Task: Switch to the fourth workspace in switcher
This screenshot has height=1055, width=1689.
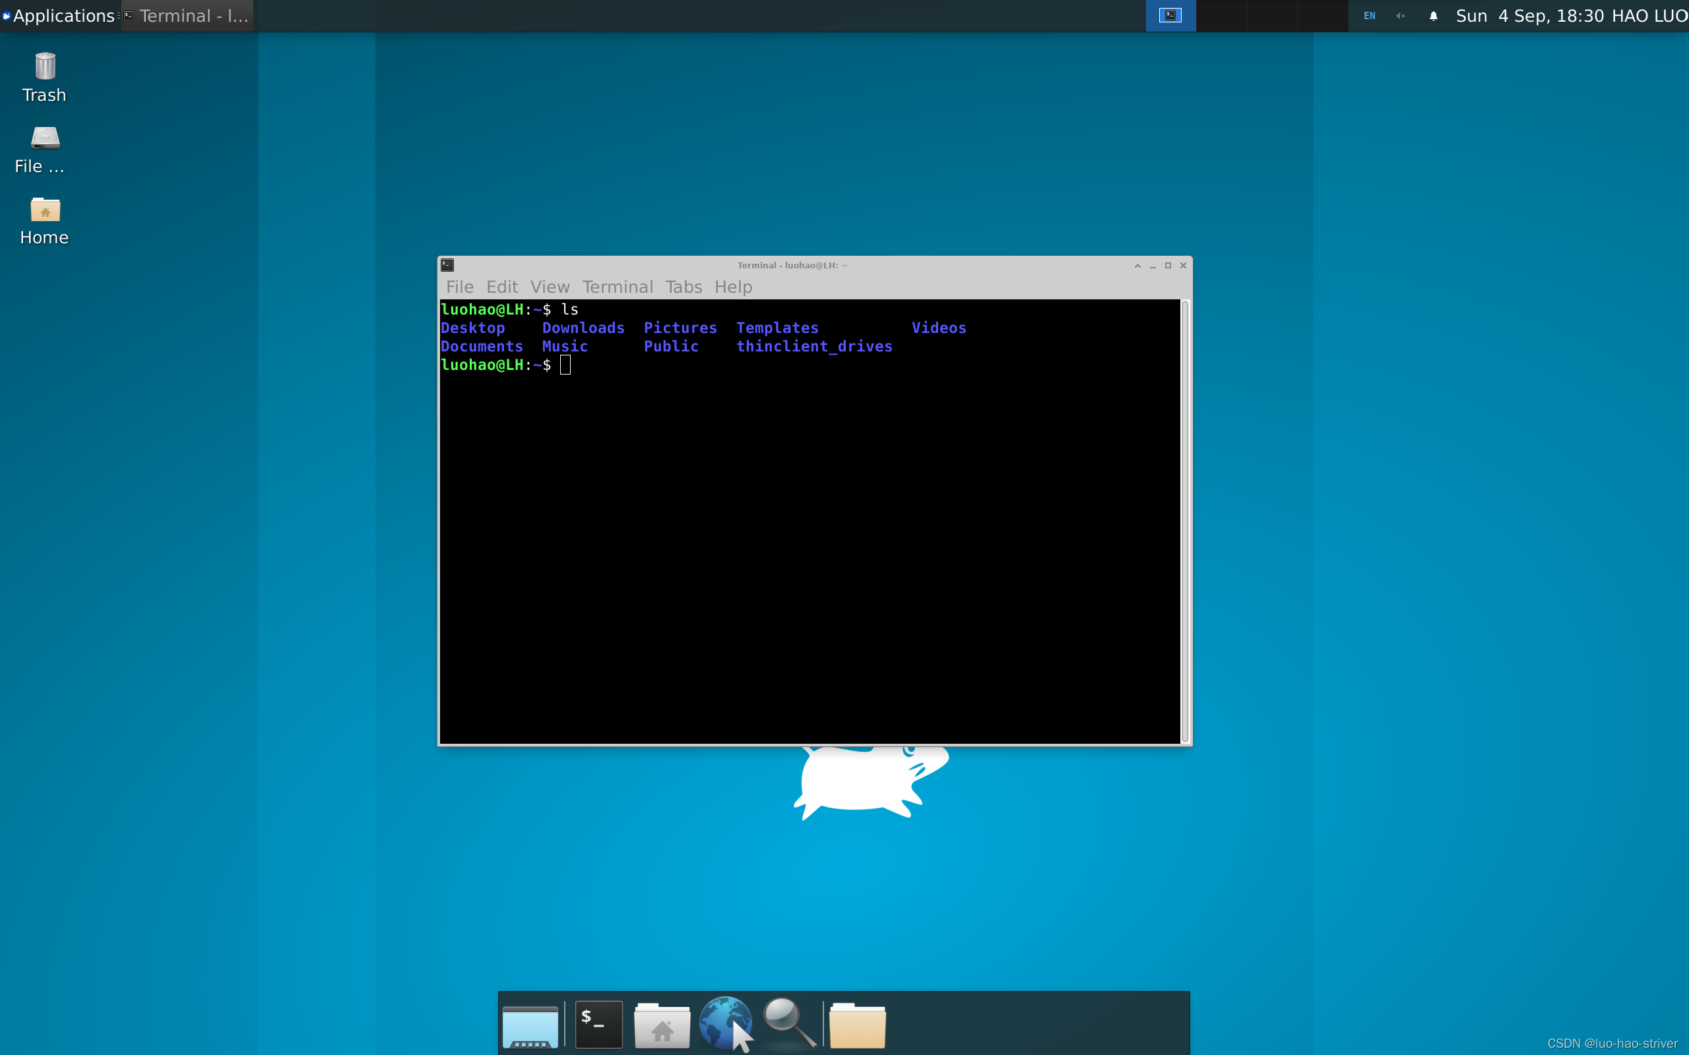Action: point(1323,15)
